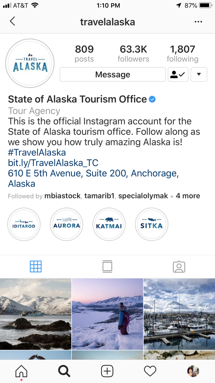215x383 pixels.
Task: Go to the Home feed icon
Action: [21, 371]
